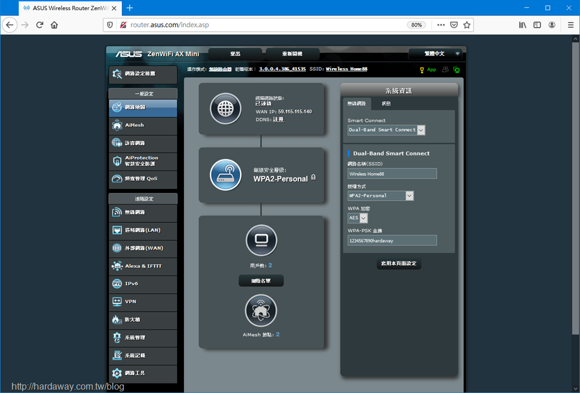Image resolution: width=580 pixels, height=393 pixels.
Task: Click the 外部網路(WAN) sidebar icon
Action: [117, 248]
